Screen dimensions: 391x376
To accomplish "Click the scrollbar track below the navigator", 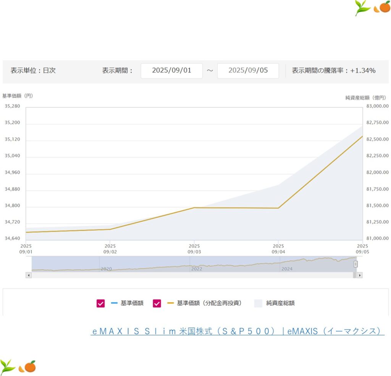I will 191,275.
